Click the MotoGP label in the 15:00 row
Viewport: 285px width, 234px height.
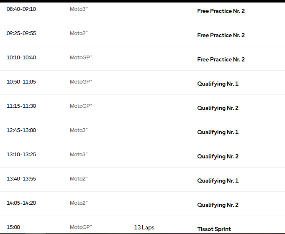[x=80, y=227]
